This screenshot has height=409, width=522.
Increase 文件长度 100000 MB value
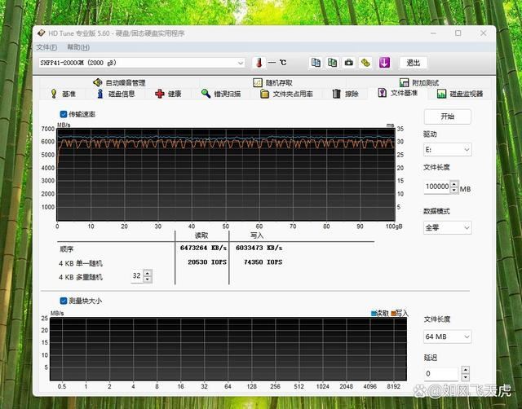(x=454, y=184)
